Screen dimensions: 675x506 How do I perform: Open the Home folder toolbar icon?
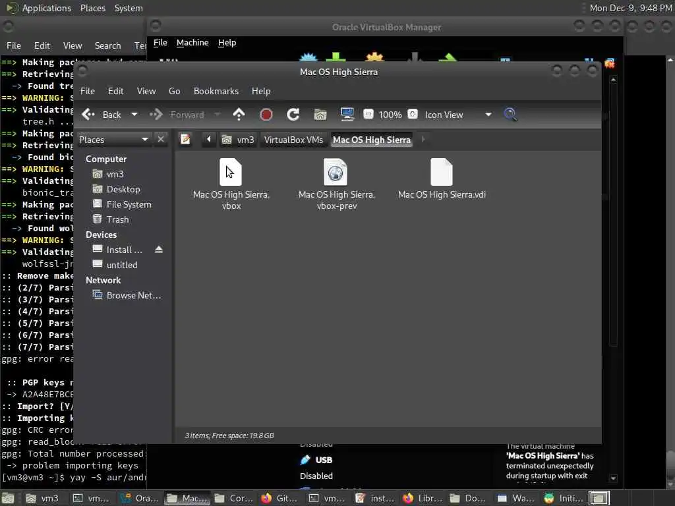tap(320, 115)
